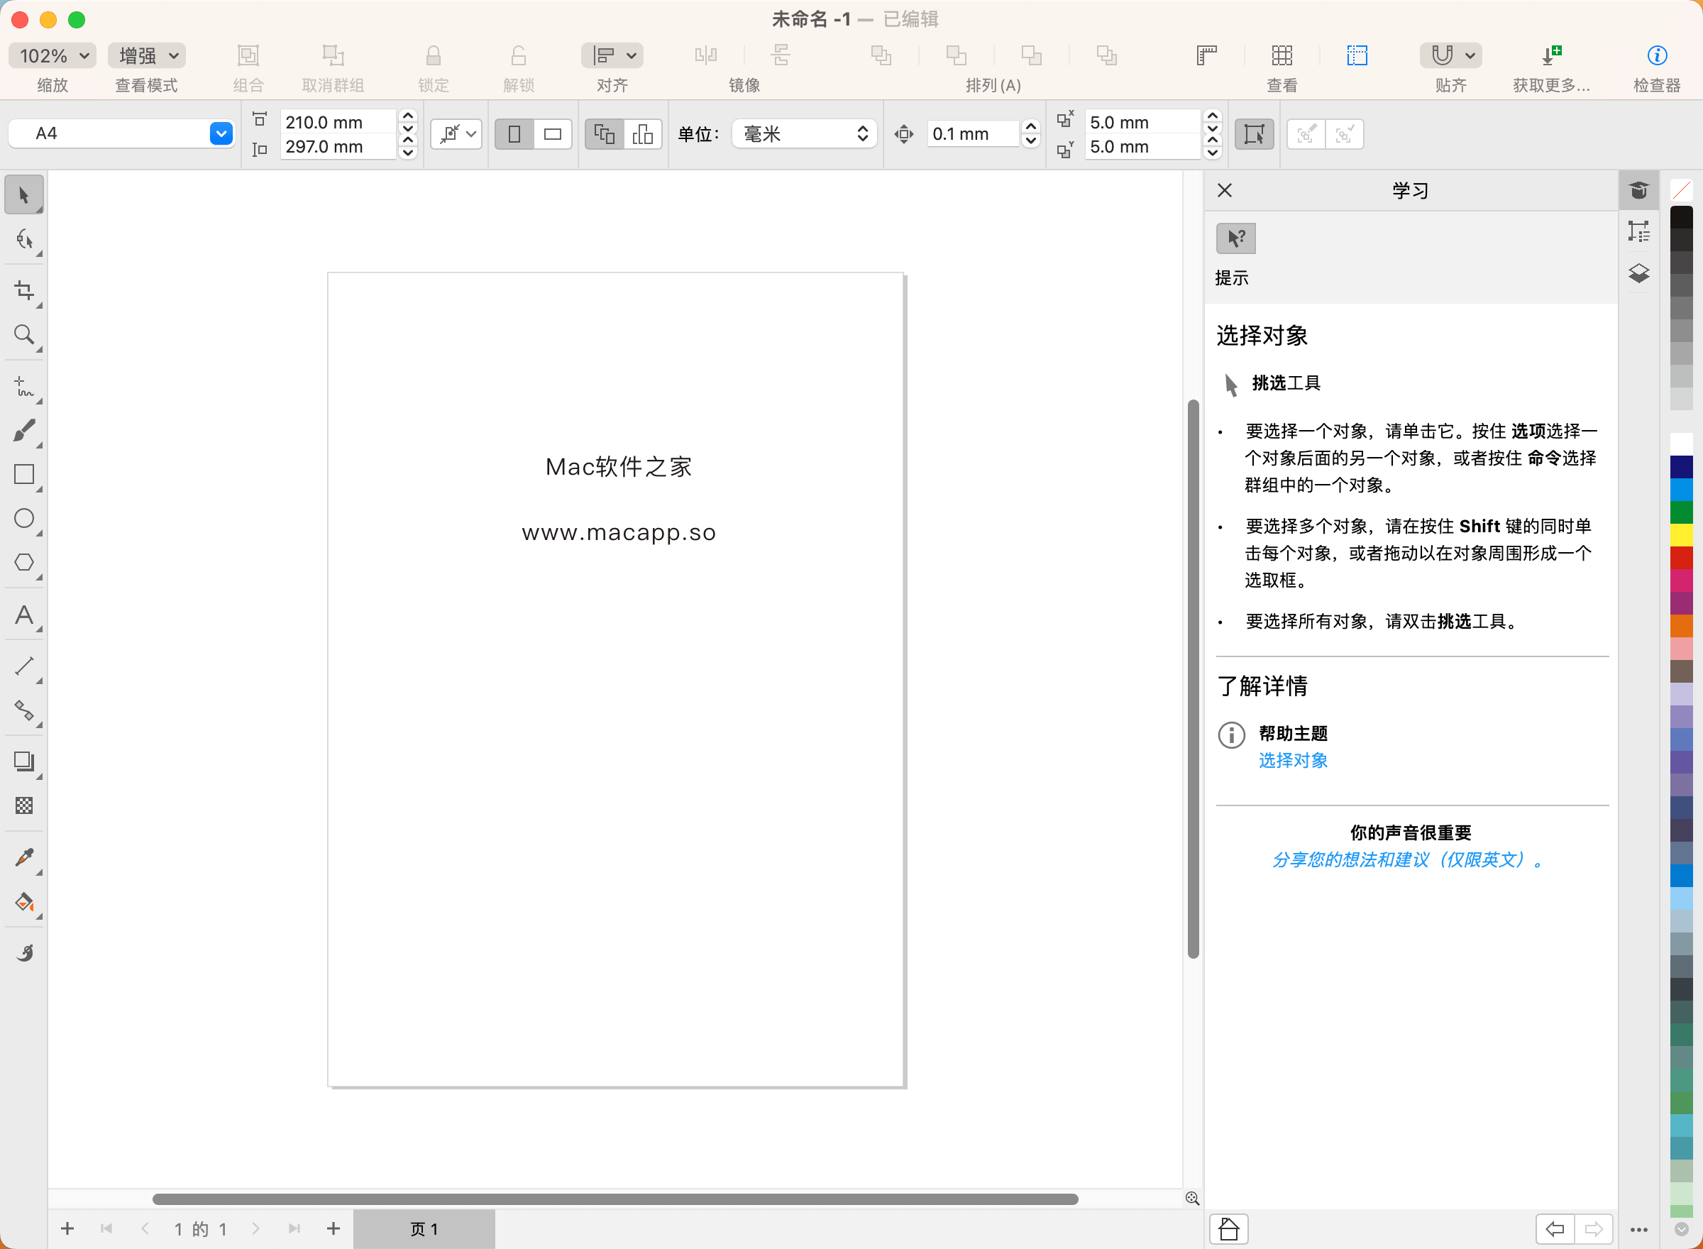This screenshot has width=1703, height=1249.
Task: Select the Zoom magnifier tool
Action: [x=23, y=334]
